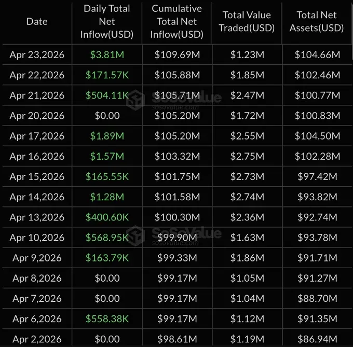Select the Apr 15,2026 row date
Viewport: 353px width, 347px height.
[37, 177]
